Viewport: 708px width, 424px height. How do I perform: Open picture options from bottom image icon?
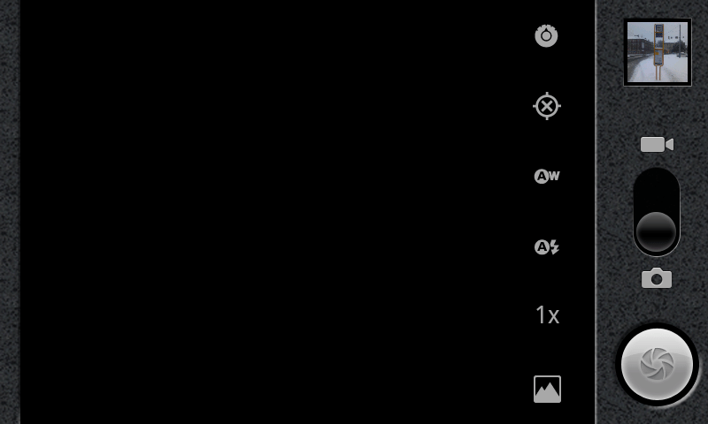(x=547, y=389)
